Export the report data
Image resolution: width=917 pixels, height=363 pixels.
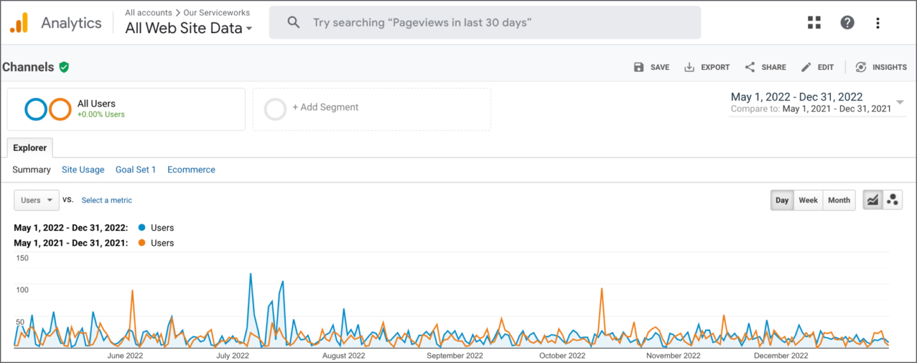(707, 67)
